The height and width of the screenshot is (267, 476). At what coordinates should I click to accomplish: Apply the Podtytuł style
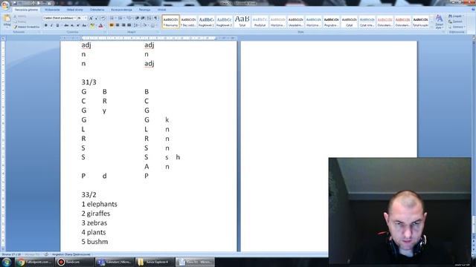pos(260,22)
